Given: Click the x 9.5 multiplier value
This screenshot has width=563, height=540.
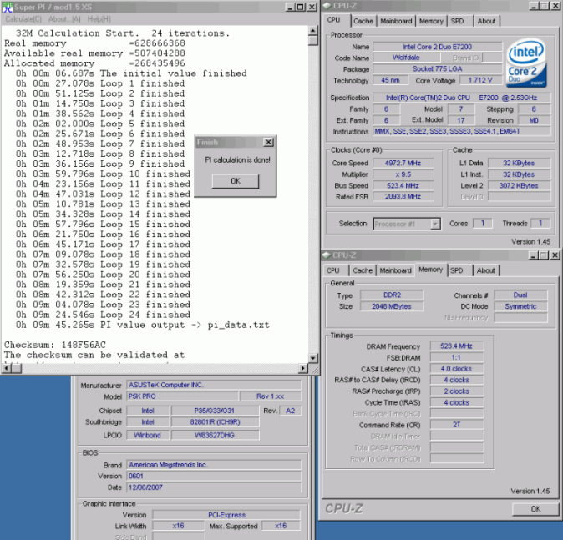Looking at the screenshot, I should click(403, 174).
